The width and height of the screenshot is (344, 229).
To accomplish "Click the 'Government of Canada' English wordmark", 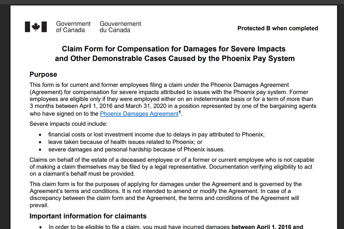I will click(73, 27).
